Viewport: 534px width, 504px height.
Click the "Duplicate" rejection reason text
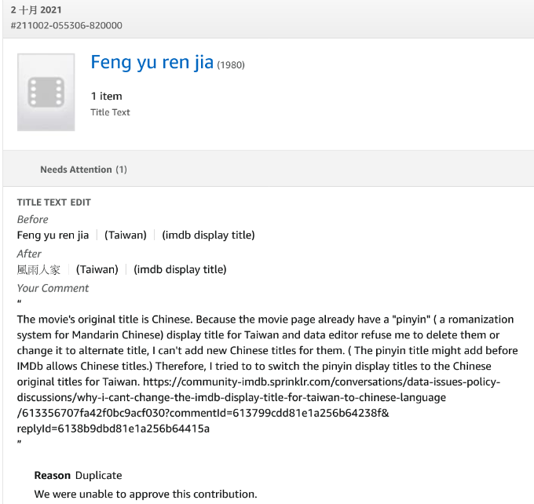click(x=98, y=475)
